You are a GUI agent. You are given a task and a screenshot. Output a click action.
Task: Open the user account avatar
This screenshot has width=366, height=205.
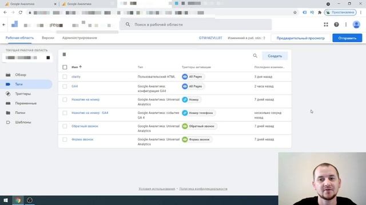356,24
